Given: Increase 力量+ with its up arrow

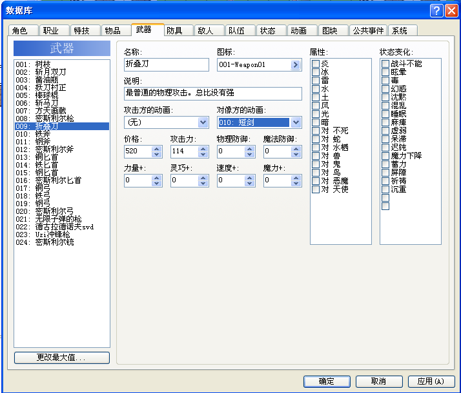Looking at the screenshot, I should point(157,178).
